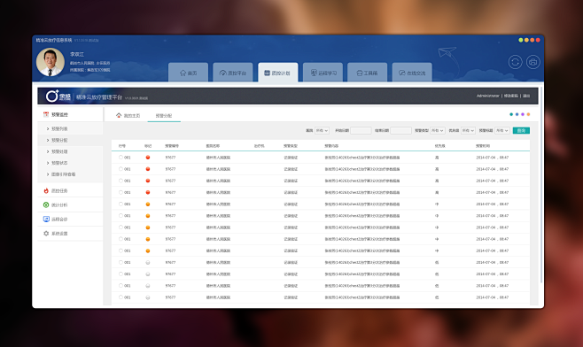Expand the 预警处理 sidebar item chevron
The height and width of the screenshot is (347, 583).
click(x=48, y=151)
